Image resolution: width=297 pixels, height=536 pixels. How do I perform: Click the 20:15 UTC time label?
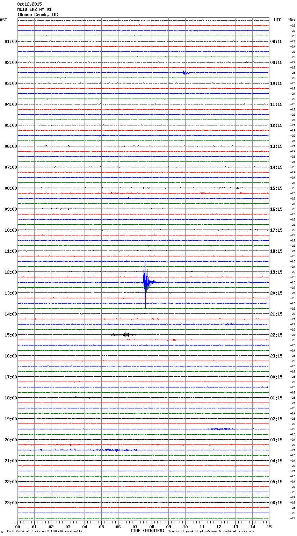click(x=276, y=293)
